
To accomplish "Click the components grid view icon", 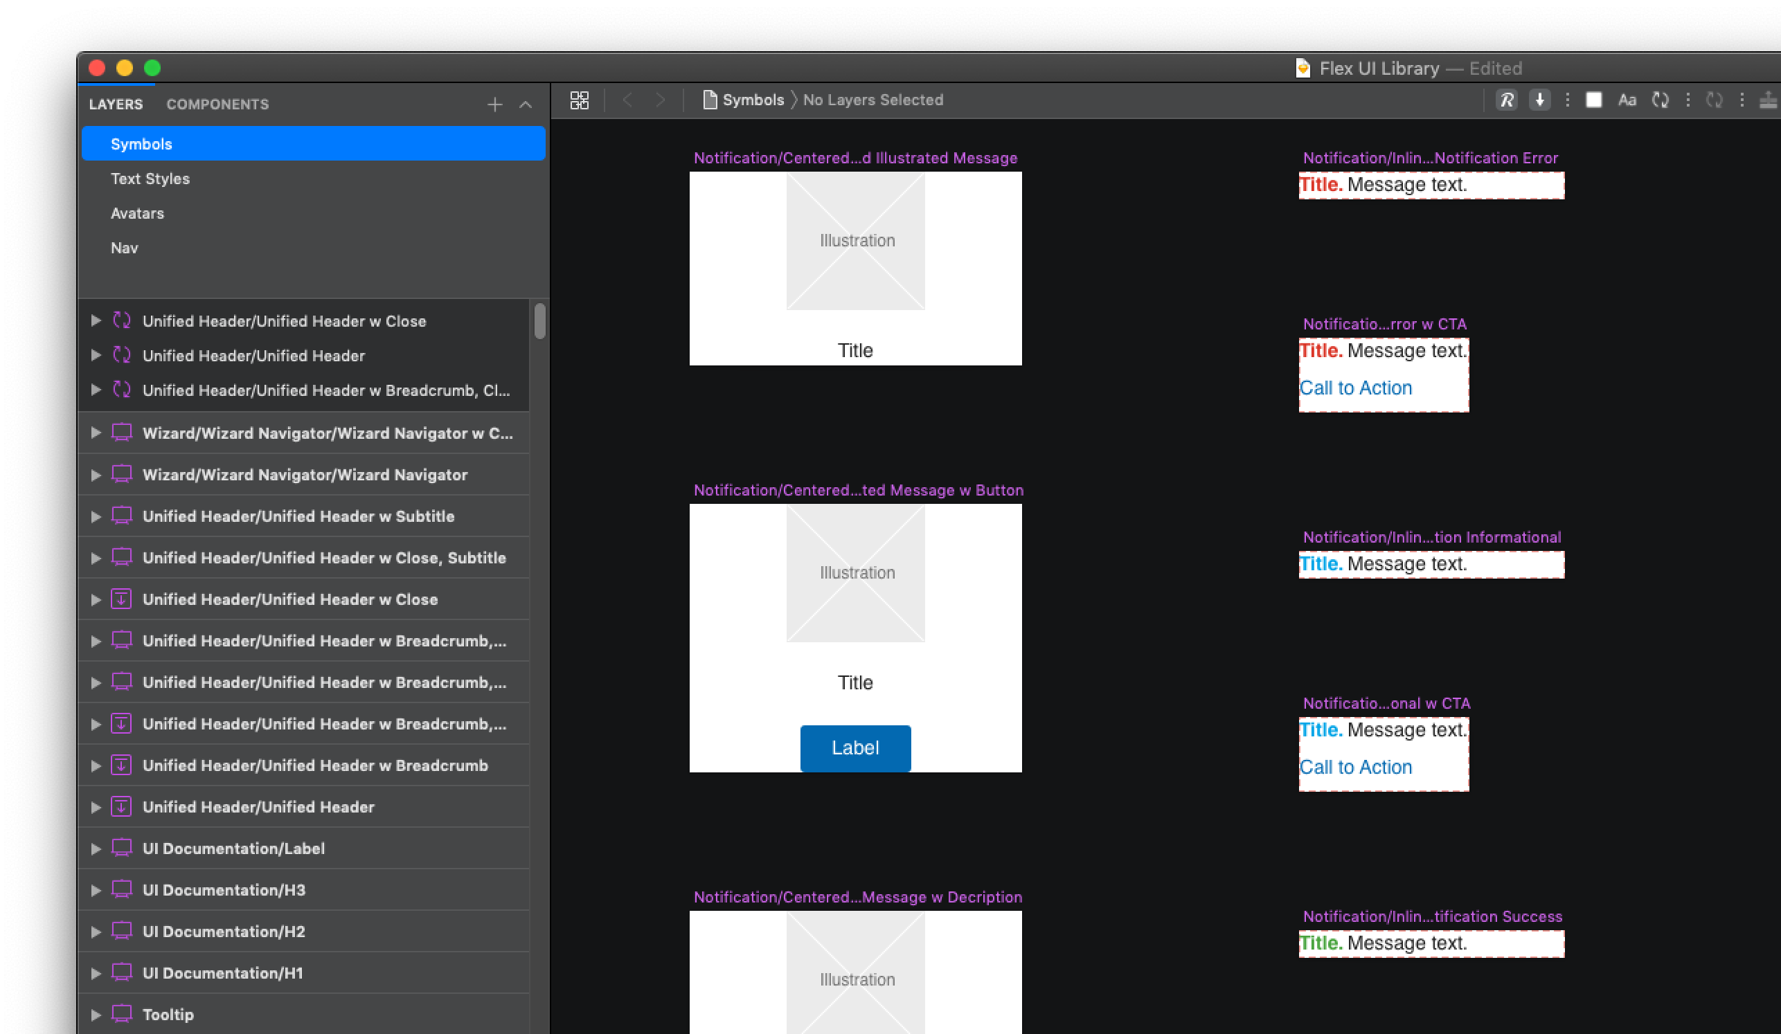I will 579,100.
